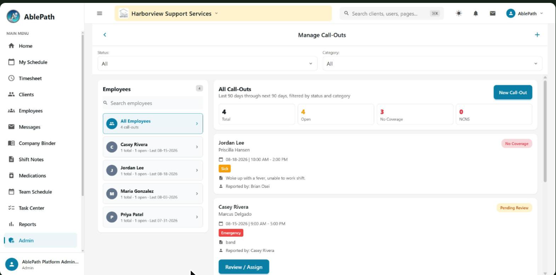Expand Jordan Lee row chevron

click(x=197, y=171)
